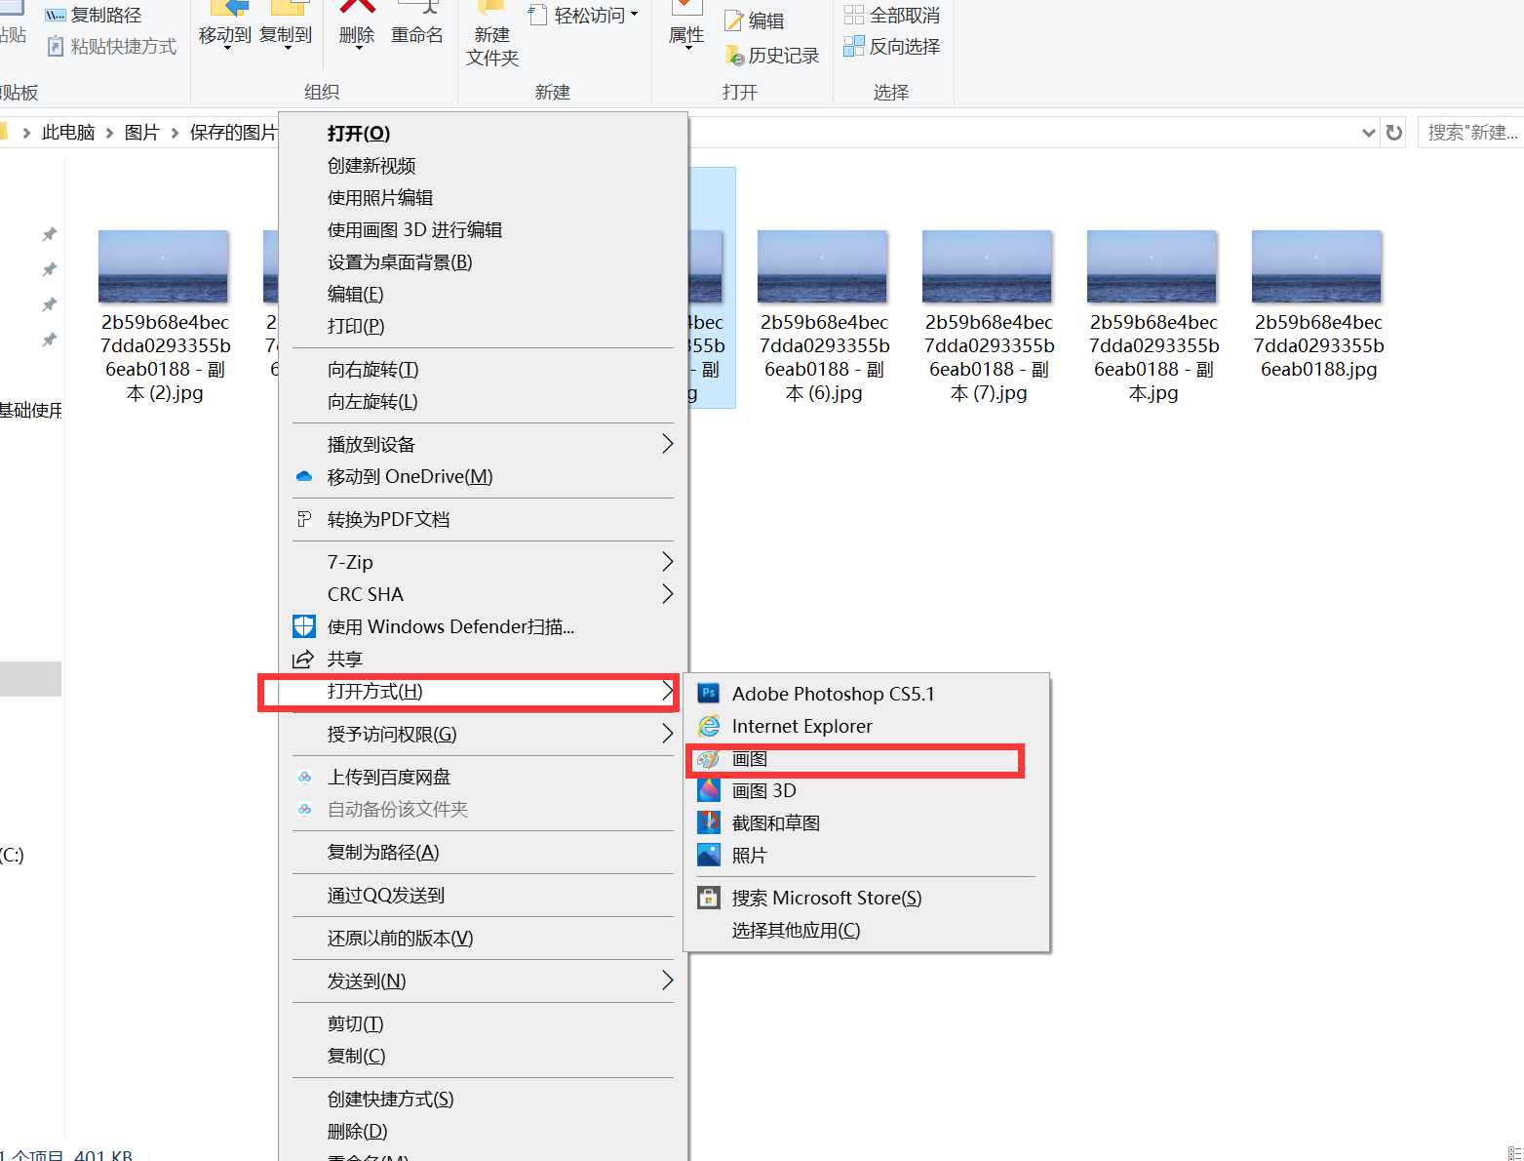Click the Windows Defender shield icon
The image size is (1524, 1161).
304,626
